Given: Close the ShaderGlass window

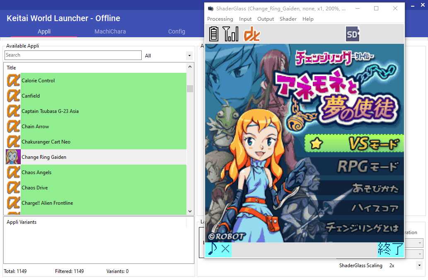Looking at the screenshot, I should pos(395,8).
